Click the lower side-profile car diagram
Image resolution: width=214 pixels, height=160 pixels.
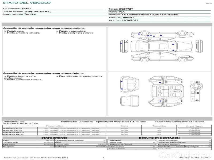coord(160,57)
